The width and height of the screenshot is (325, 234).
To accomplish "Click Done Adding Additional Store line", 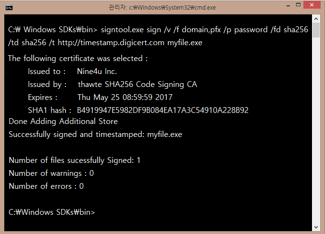I will (63, 122).
